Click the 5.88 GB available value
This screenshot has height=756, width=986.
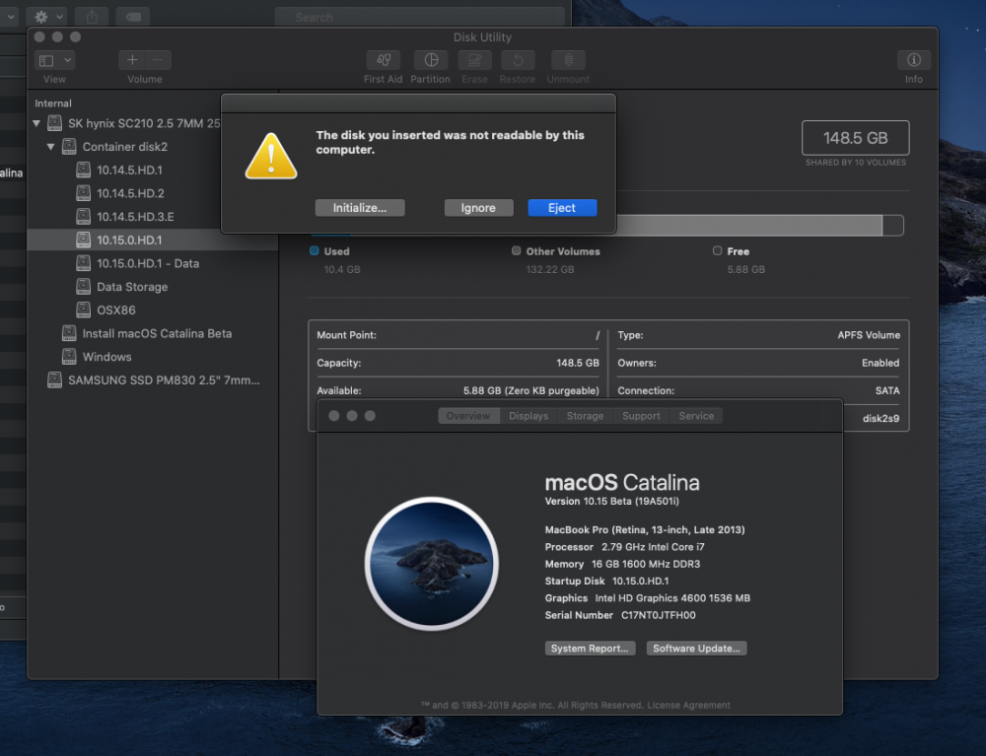(530, 390)
